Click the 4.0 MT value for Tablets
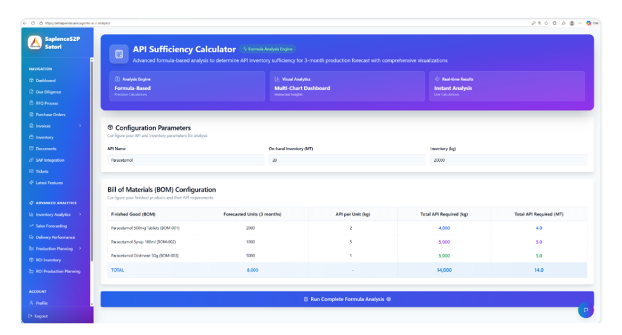 (539, 228)
